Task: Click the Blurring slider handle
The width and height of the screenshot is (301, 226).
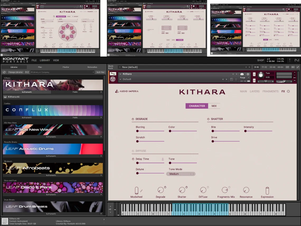Action: click(137, 131)
